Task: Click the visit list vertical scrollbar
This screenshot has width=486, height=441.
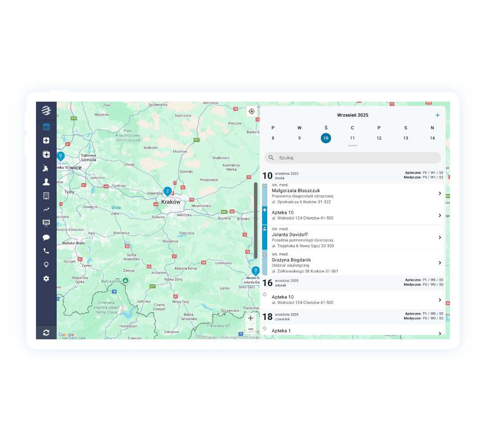Action: coord(256,220)
